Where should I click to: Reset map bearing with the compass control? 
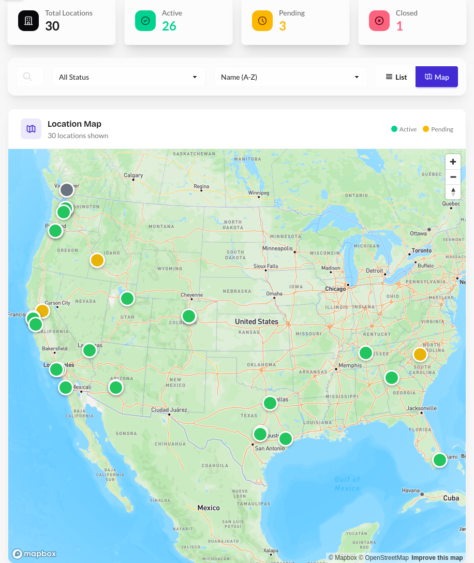click(x=453, y=192)
